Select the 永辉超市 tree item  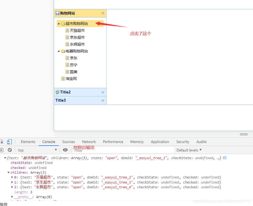pyautogui.click(x=77, y=44)
